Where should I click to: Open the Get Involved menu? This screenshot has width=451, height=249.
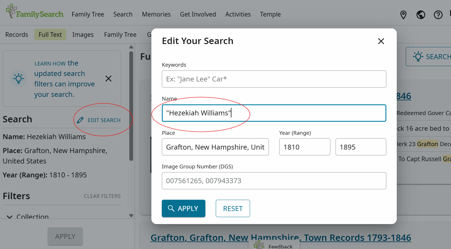coord(198,14)
